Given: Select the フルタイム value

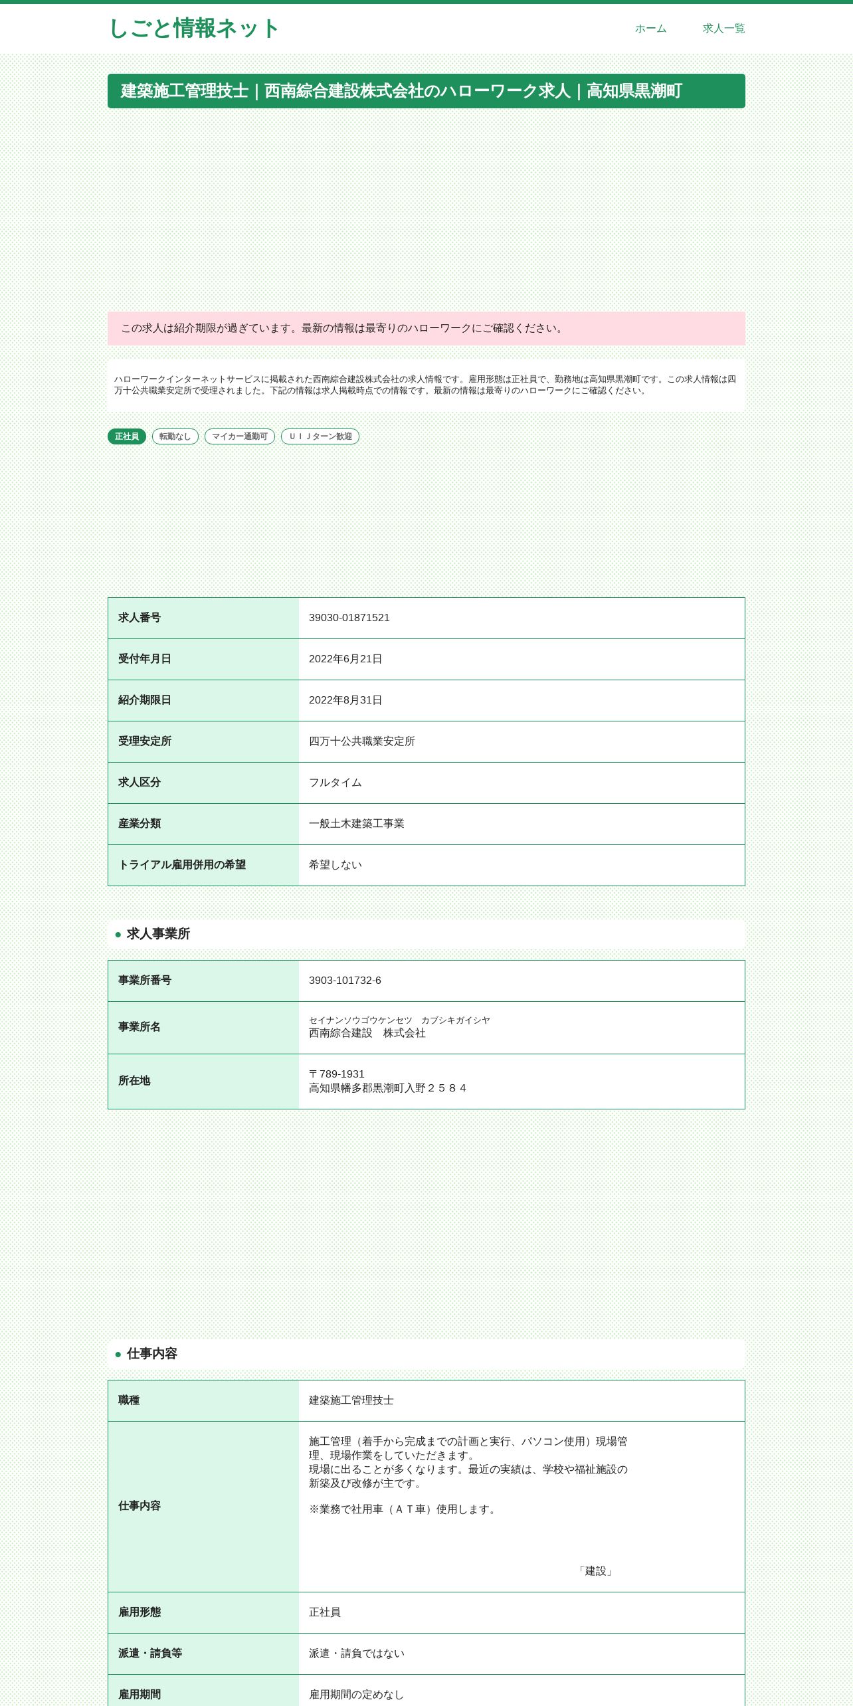Looking at the screenshot, I should tap(335, 783).
